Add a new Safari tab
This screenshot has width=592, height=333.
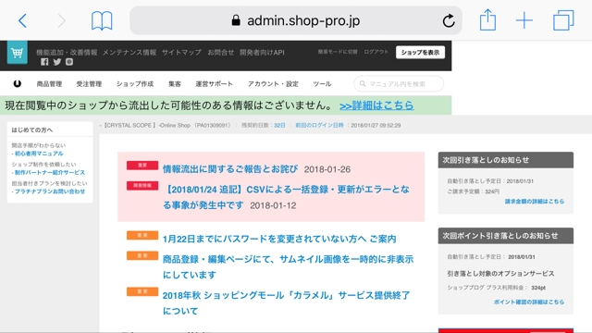tap(524, 20)
